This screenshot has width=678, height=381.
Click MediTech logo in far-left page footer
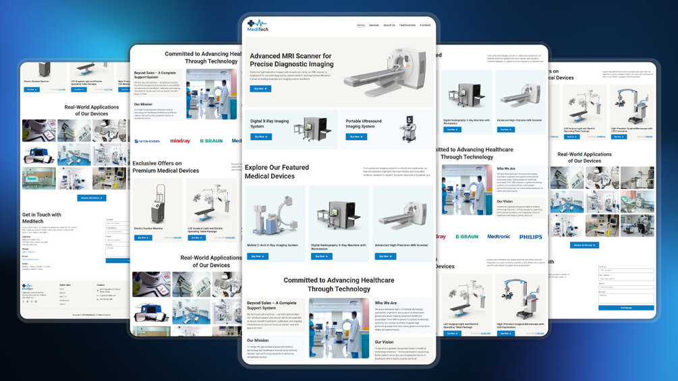pos(27,287)
